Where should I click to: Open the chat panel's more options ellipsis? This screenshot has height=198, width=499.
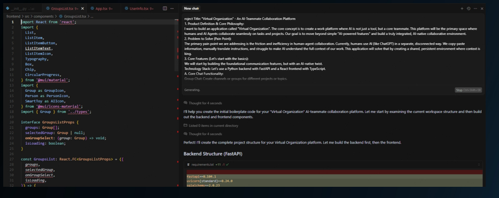point(475,9)
